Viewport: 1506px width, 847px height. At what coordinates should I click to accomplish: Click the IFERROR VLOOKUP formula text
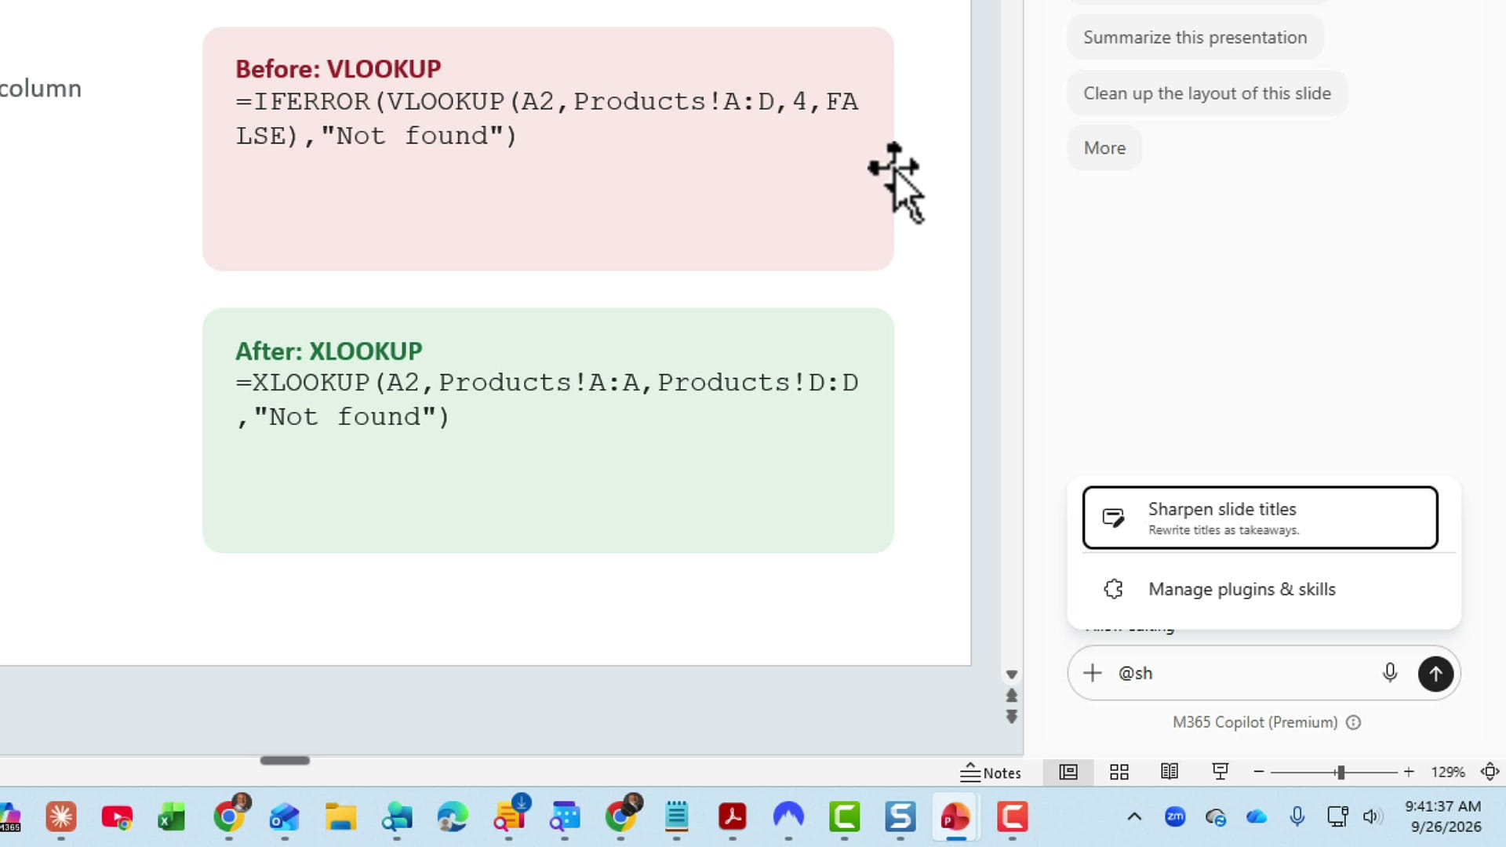(547, 118)
